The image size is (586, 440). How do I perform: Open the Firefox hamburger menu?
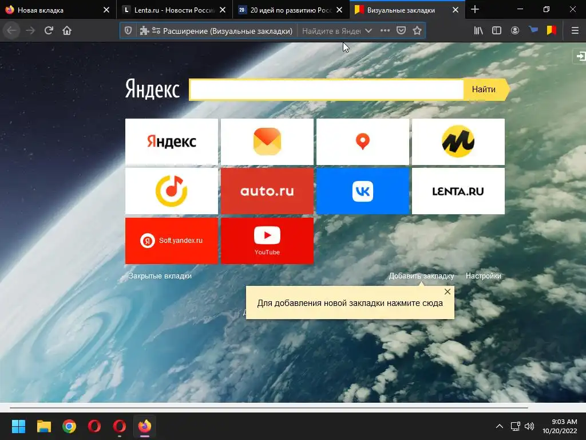(575, 31)
